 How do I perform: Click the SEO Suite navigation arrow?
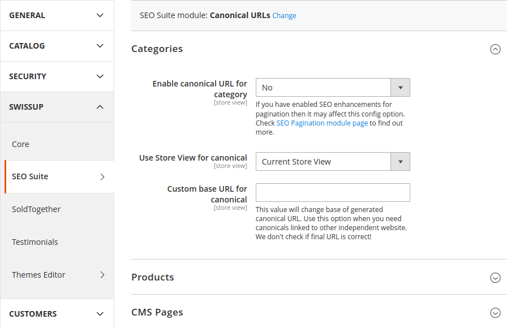102,176
